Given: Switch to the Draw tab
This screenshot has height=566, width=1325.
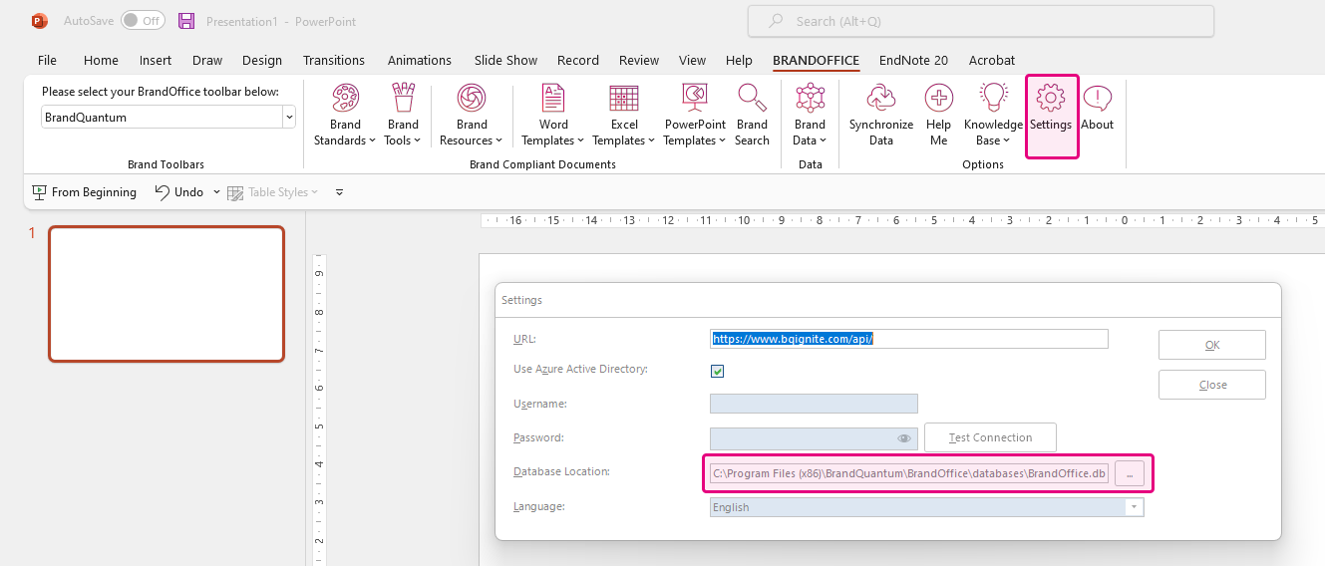Looking at the screenshot, I should tap(207, 60).
